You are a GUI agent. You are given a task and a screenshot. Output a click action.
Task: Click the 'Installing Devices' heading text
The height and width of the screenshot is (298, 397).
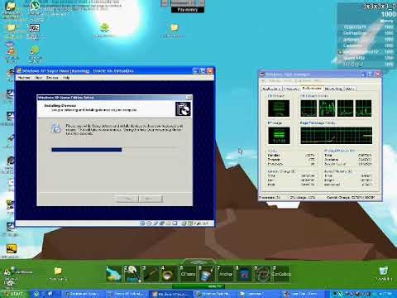[x=60, y=106]
